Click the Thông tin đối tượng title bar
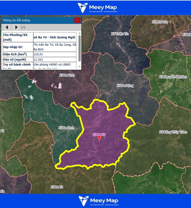The height and width of the screenshot is (208, 191). tap(36, 20)
